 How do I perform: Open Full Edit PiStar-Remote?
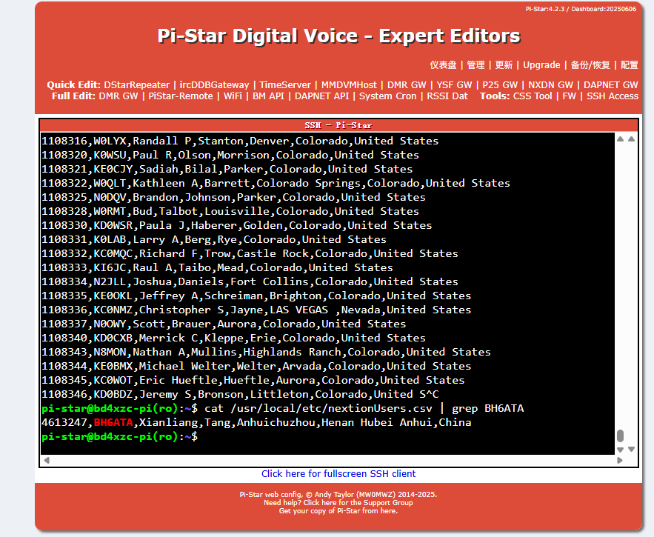tap(181, 96)
